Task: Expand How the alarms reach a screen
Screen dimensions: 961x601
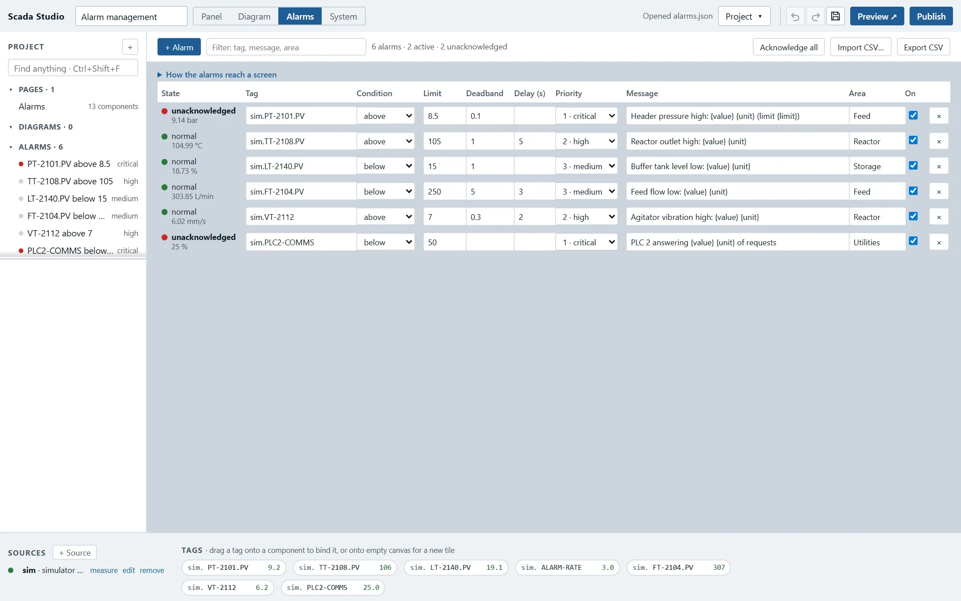Action: 217,75
